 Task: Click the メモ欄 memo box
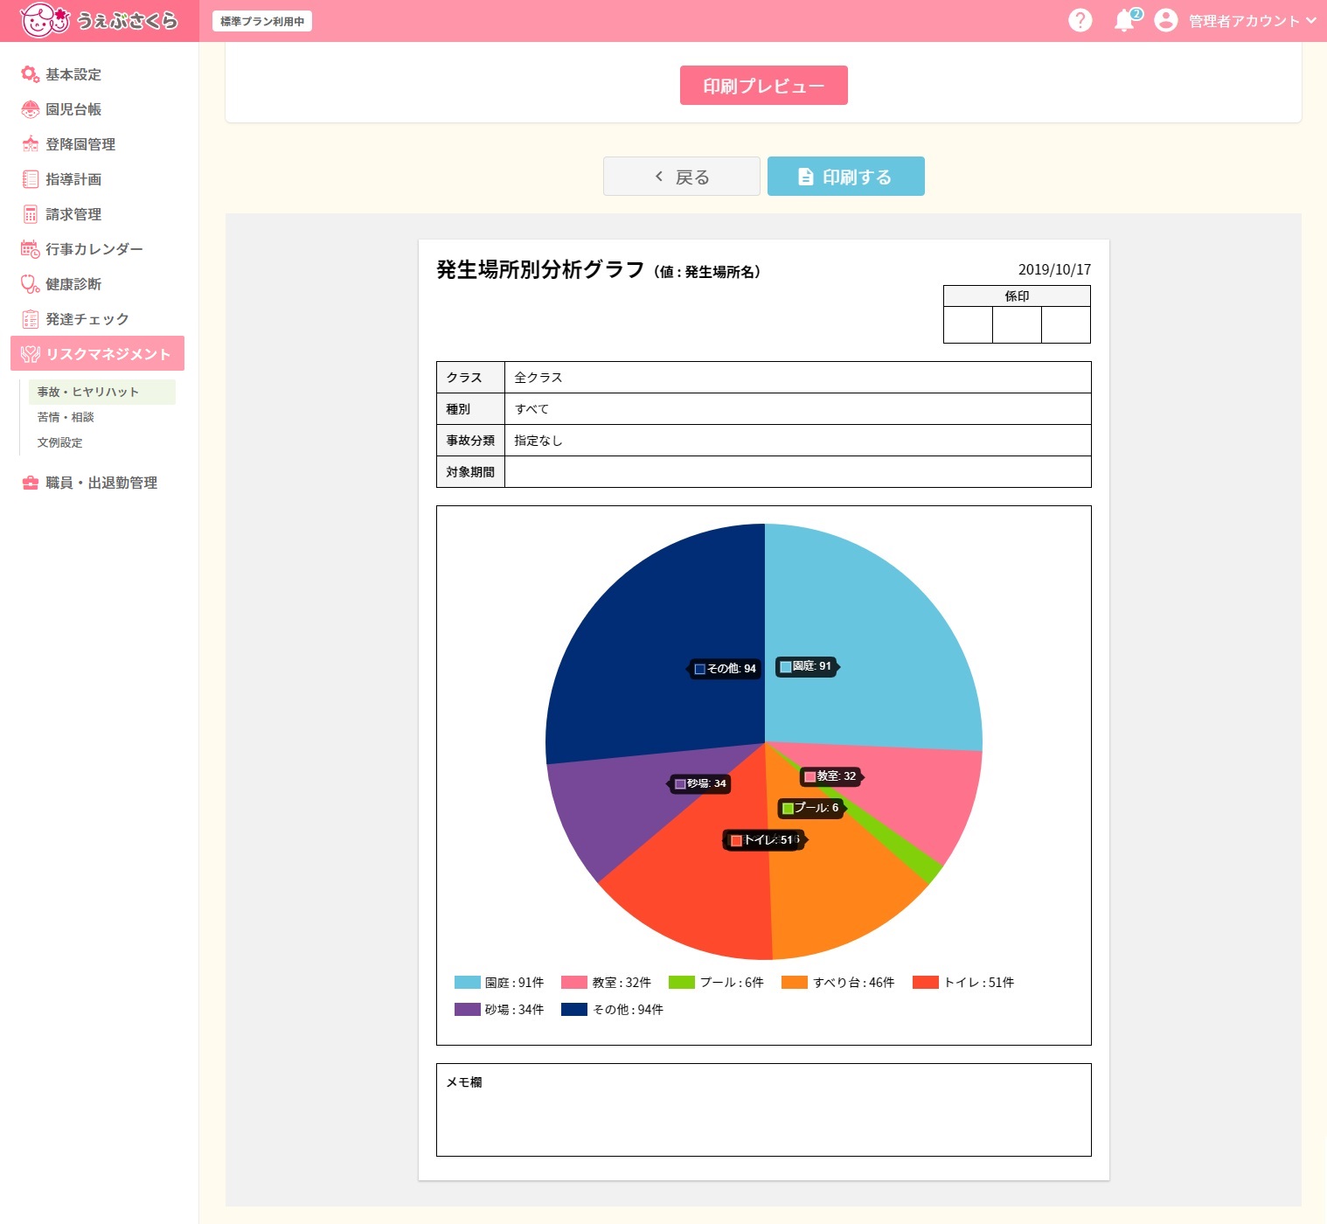[764, 1109]
